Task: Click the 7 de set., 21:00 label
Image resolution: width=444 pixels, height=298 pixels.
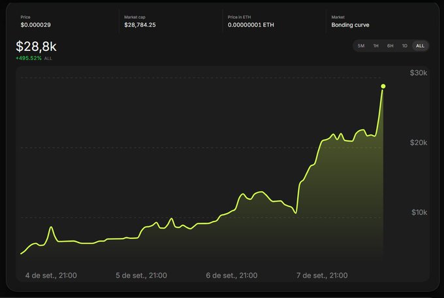Action: [322, 275]
